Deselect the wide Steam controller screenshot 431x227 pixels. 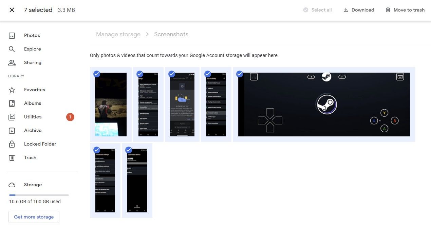point(240,74)
